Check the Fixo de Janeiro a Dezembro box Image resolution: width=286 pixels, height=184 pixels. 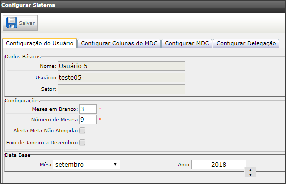pos(82,142)
